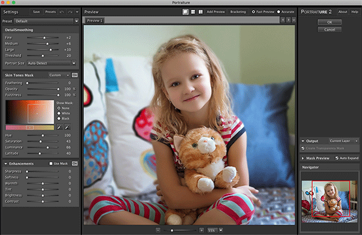Pick the second eyedropper tool
Image resolution: width=362 pixels, height=235 pixels.
pyautogui.click(x=67, y=127)
